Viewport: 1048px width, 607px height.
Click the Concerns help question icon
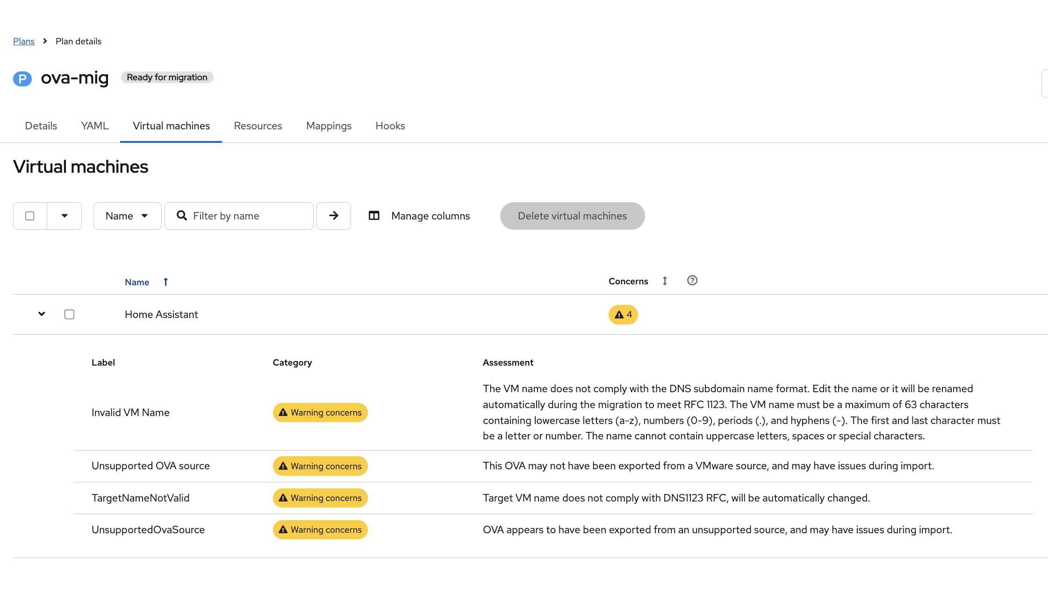tap(692, 281)
